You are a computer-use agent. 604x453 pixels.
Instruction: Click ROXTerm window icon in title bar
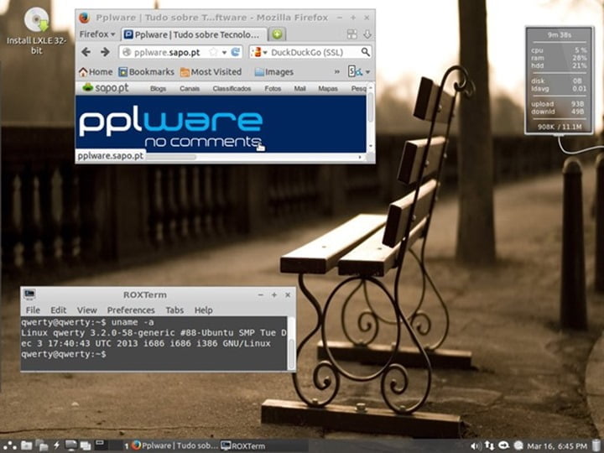coord(29,294)
